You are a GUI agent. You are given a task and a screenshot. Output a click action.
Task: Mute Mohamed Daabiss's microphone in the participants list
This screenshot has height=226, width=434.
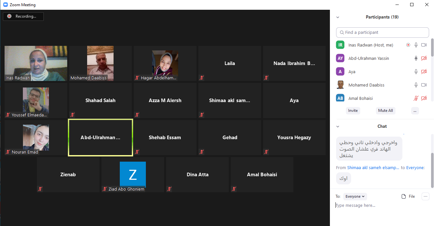coord(416,85)
